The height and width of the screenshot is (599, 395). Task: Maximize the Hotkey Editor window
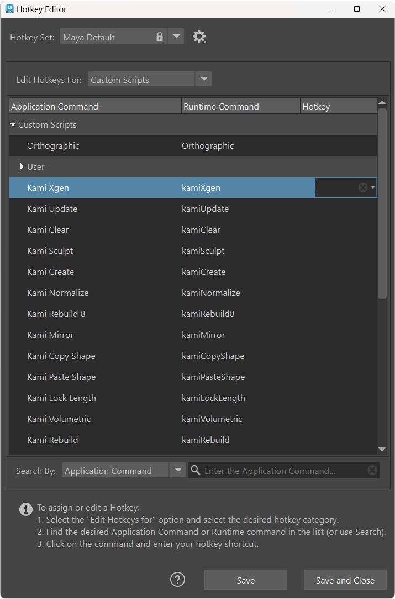[357, 9]
